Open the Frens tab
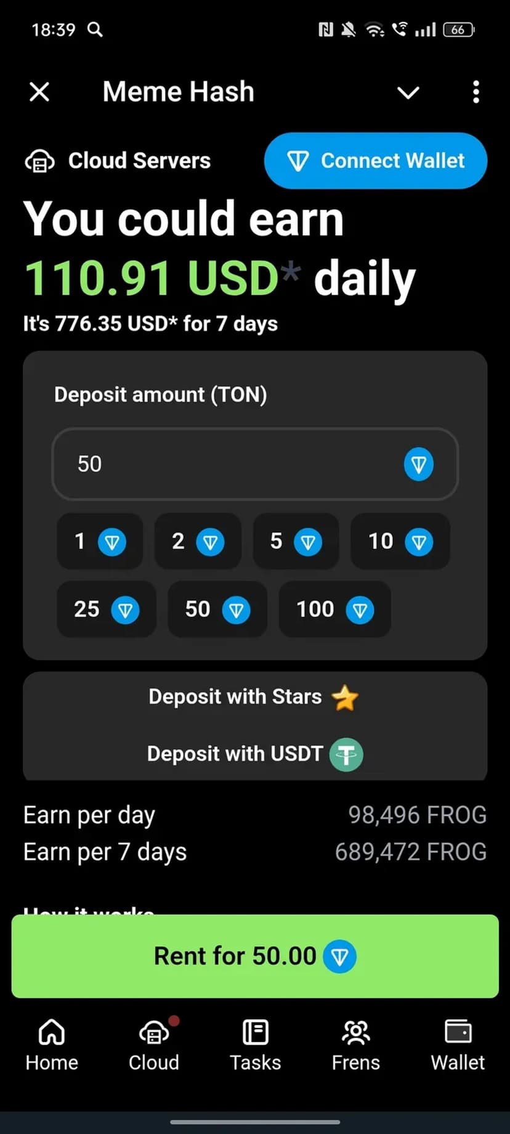This screenshot has height=1134, width=510. coord(355,1044)
